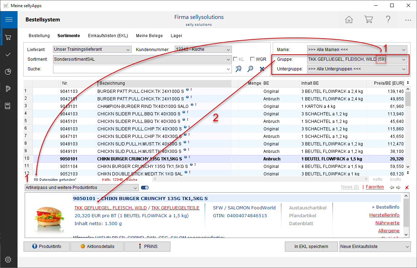Click the home icon in the header

pos(349,20)
